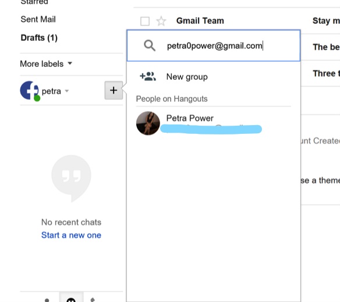This screenshot has width=340, height=302.
Task: Open the Drafts (1) folder
Action: 39,38
